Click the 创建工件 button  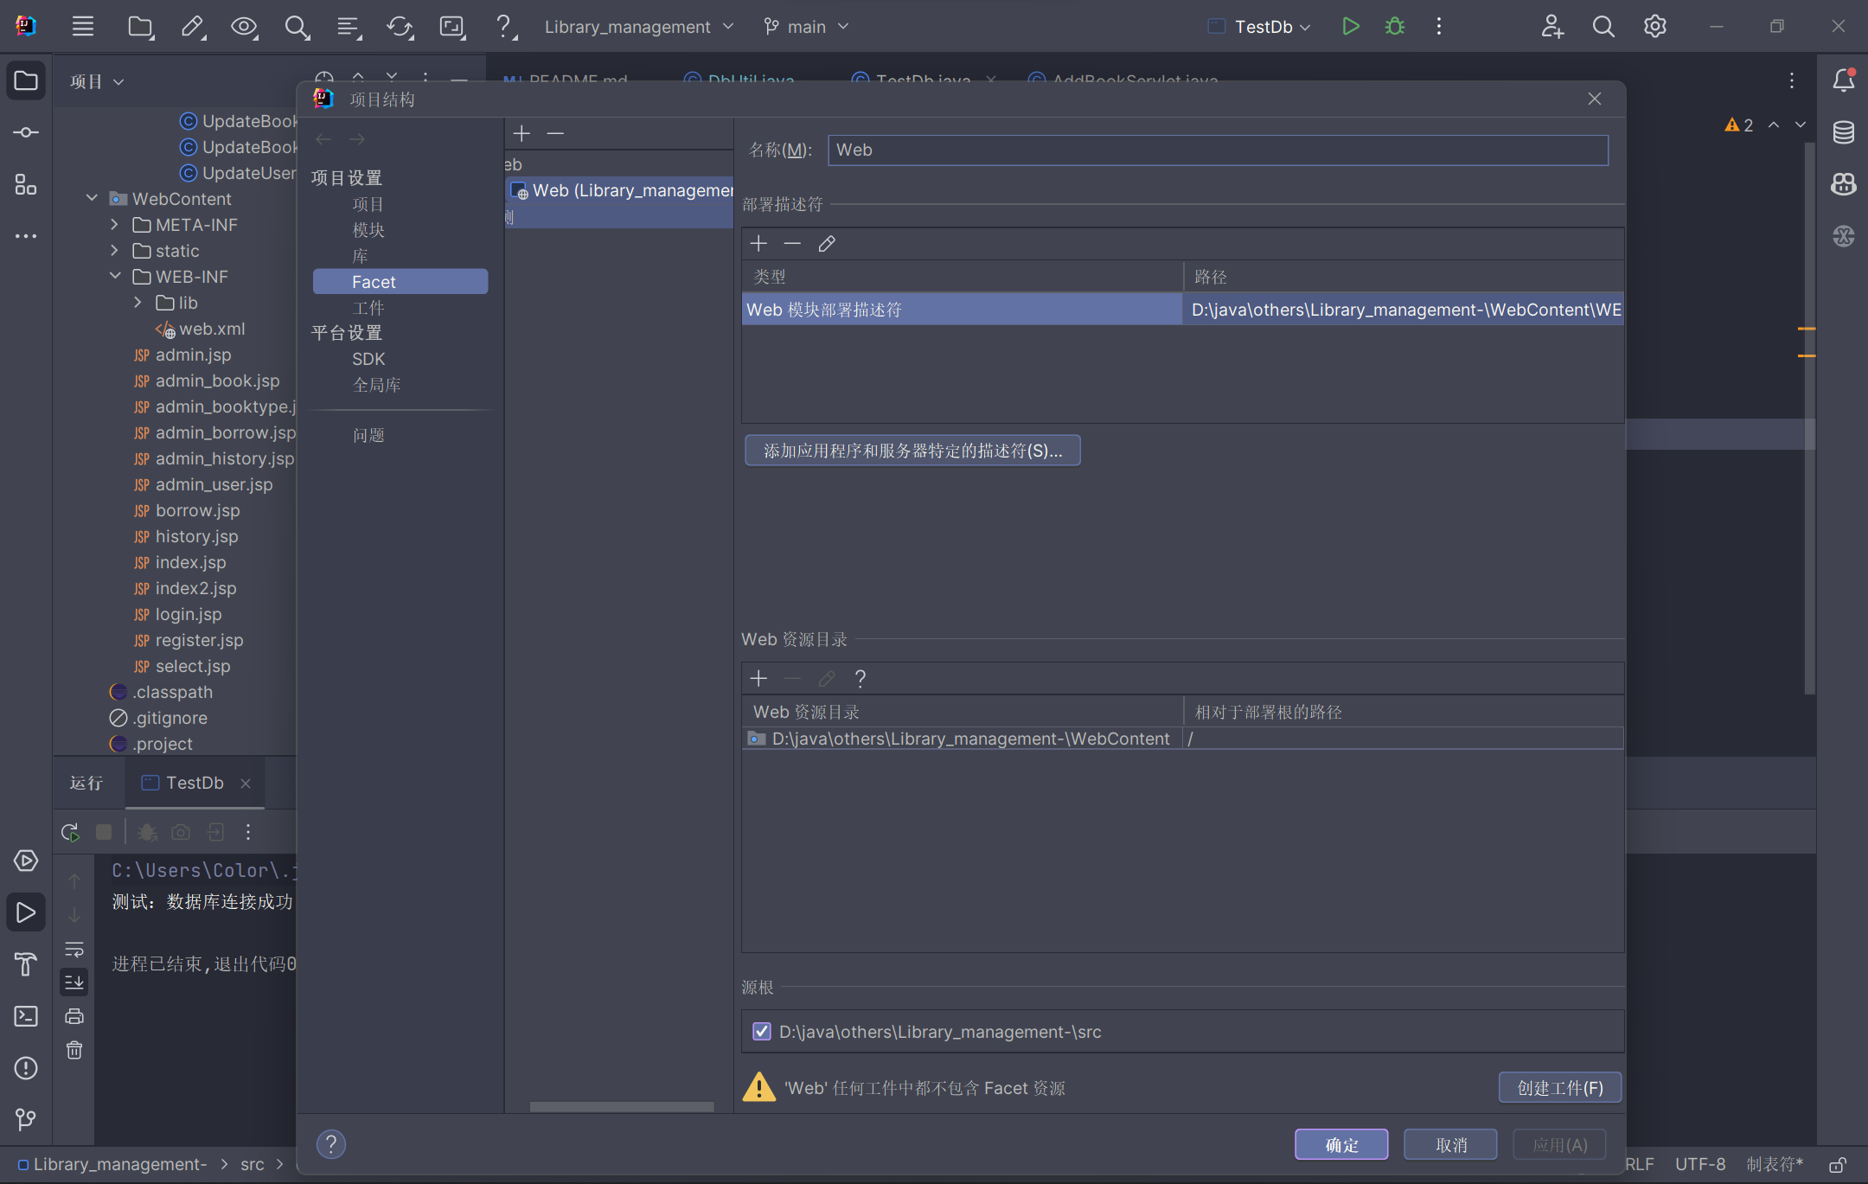click(x=1559, y=1088)
